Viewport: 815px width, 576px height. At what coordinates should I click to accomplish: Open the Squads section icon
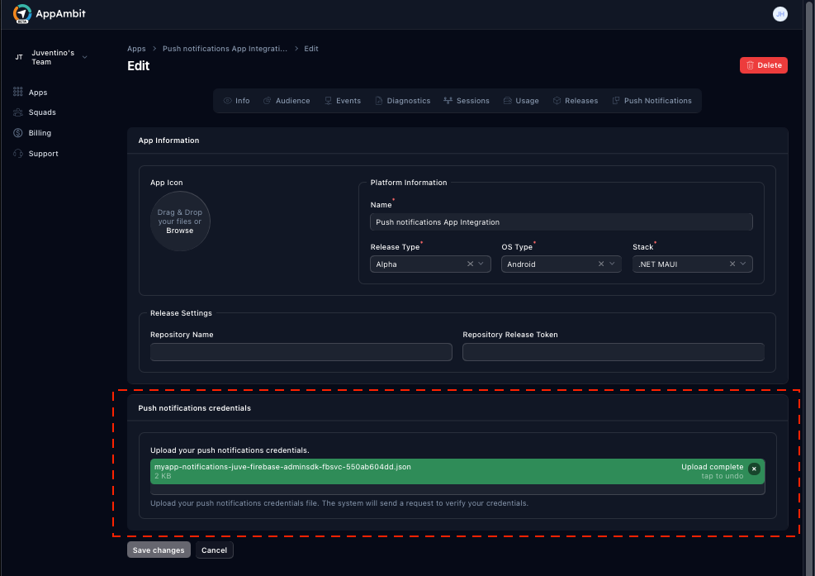point(17,112)
